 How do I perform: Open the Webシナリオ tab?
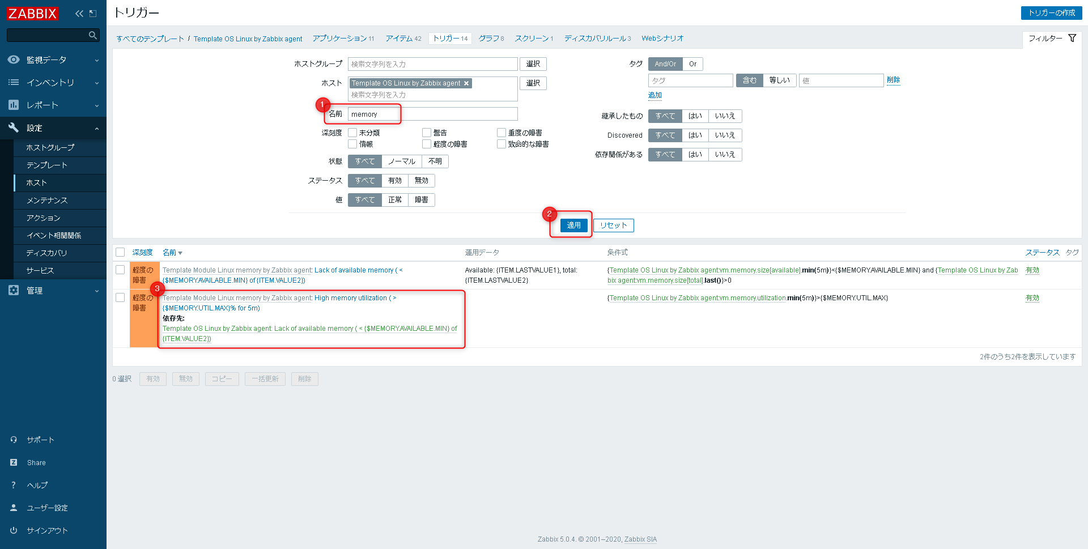point(662,39)
